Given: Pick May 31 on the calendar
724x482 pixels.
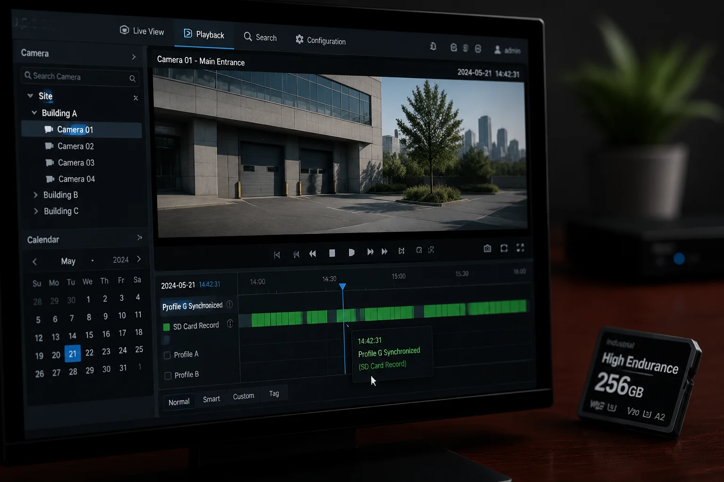Looking at the screenshot, I should 123,368.
